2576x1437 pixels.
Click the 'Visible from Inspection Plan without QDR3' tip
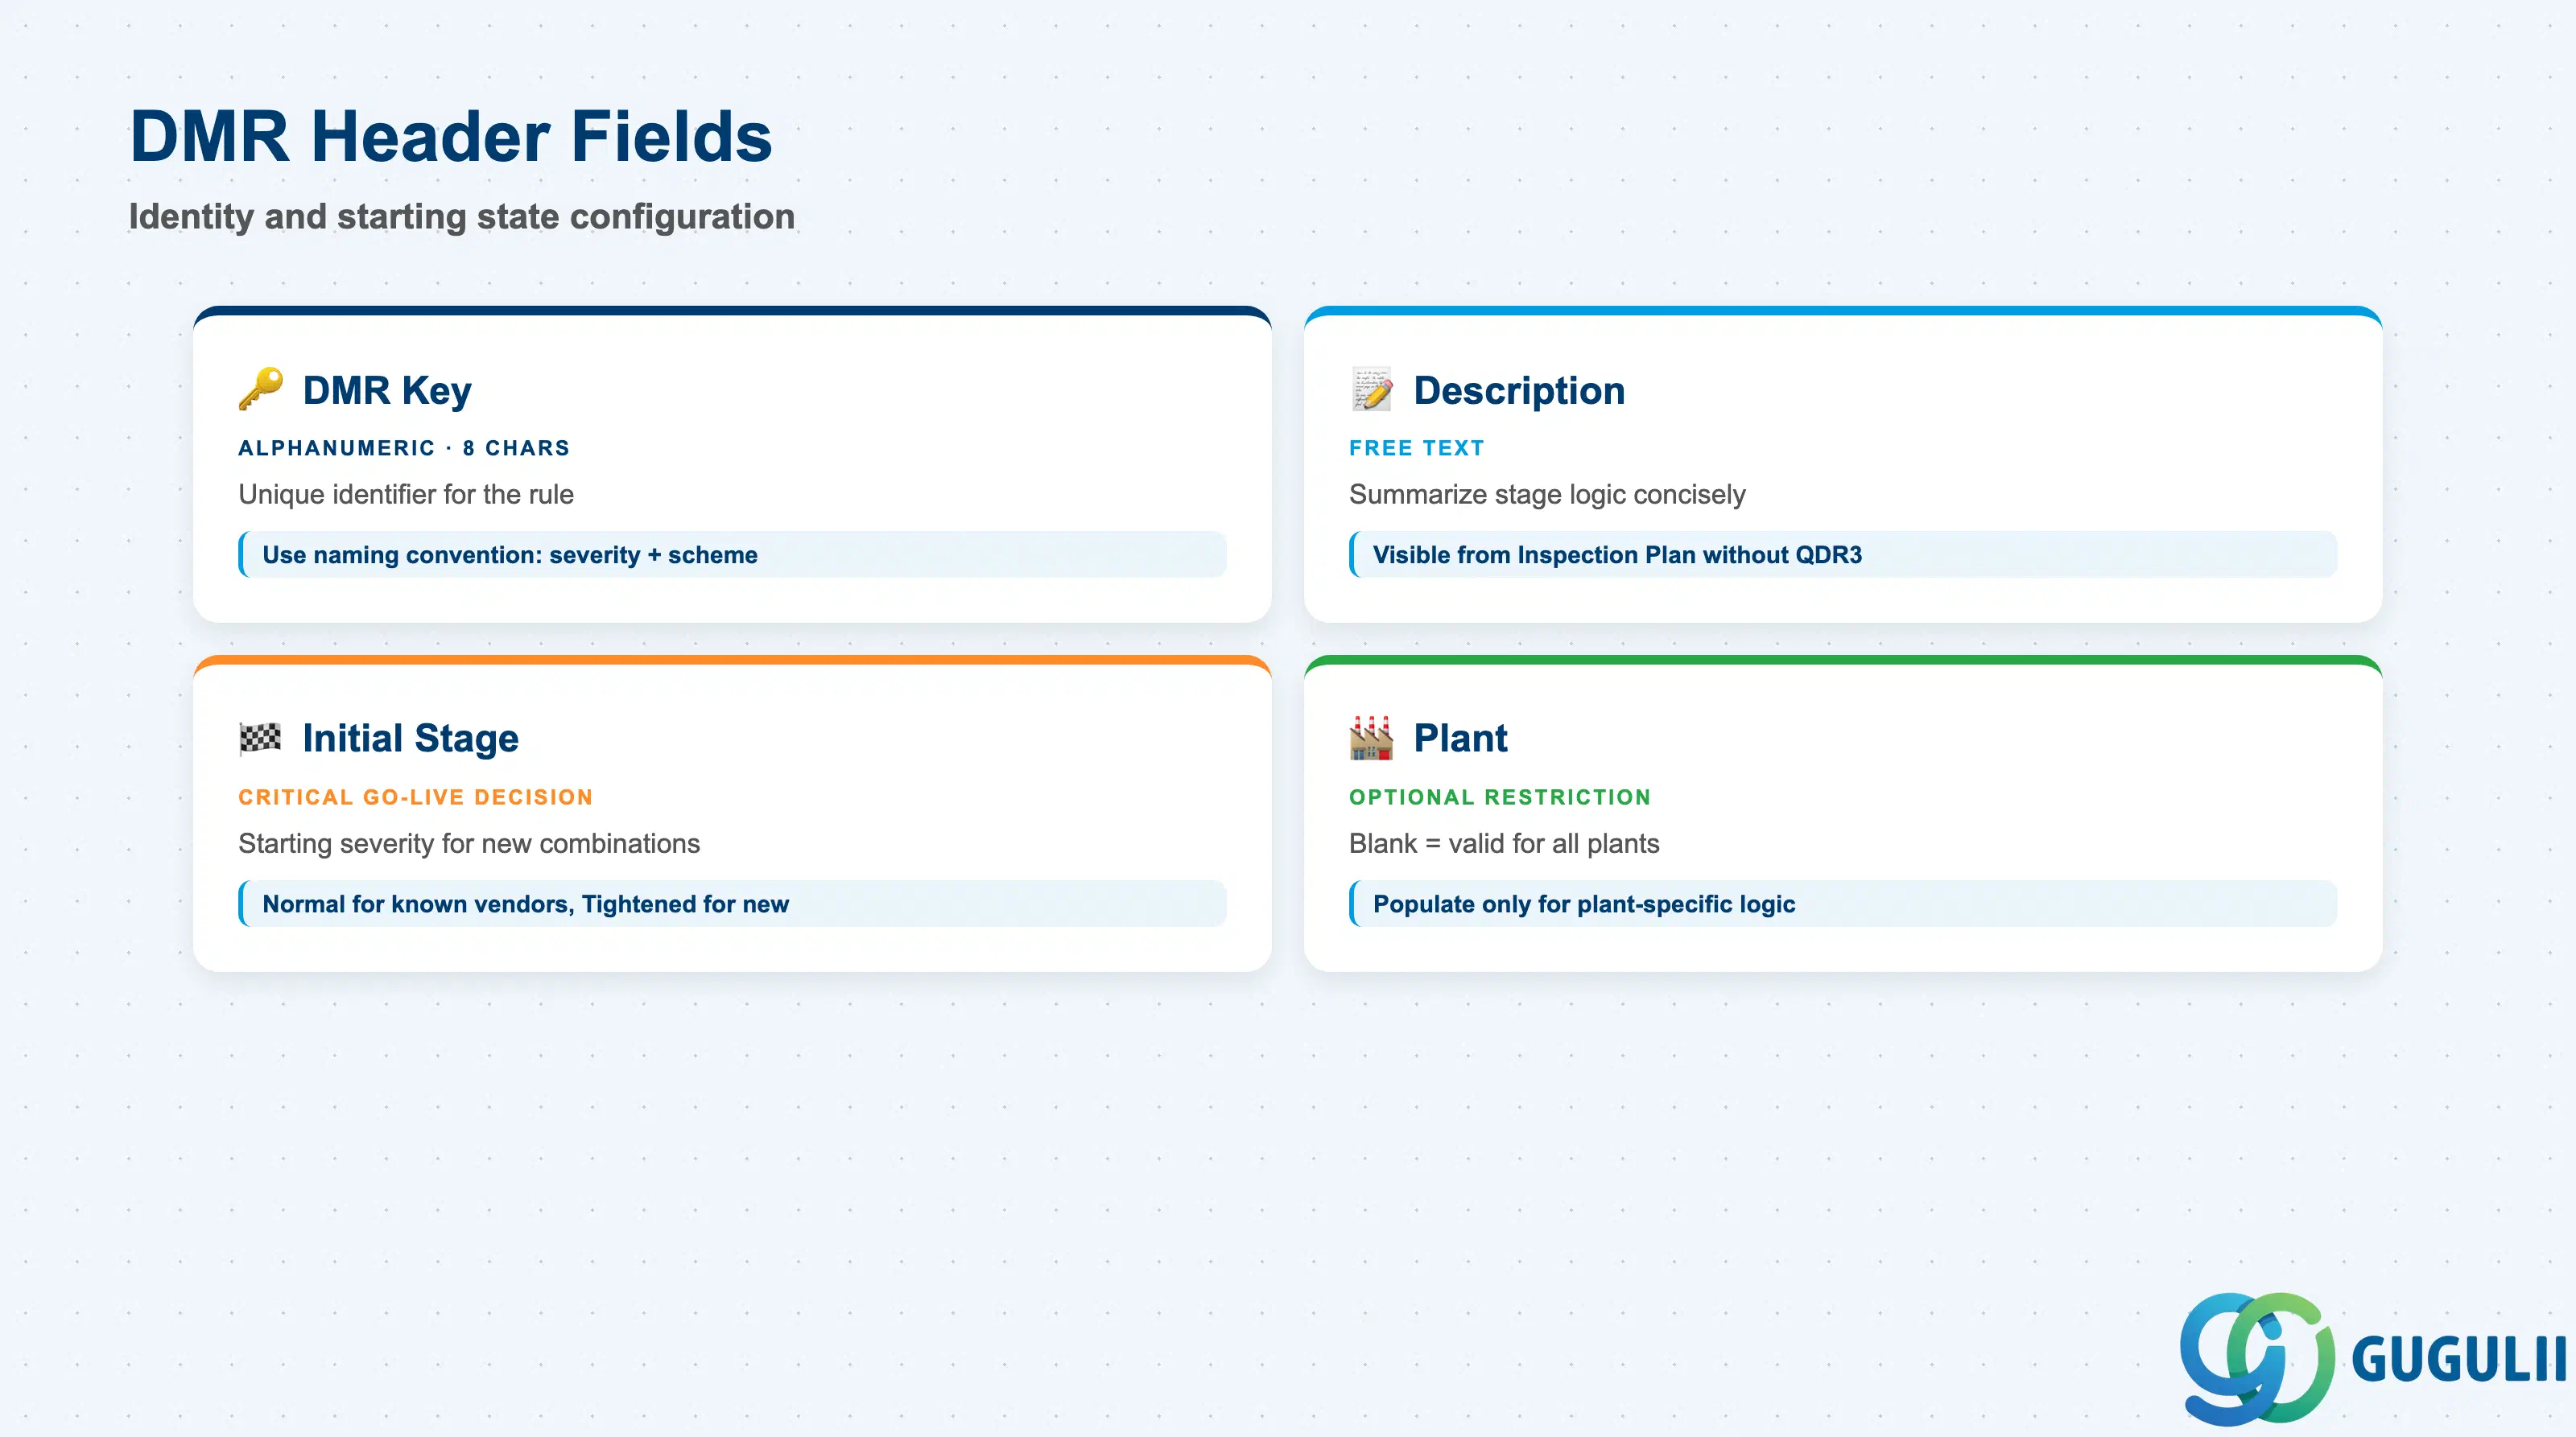[1843, 554]
